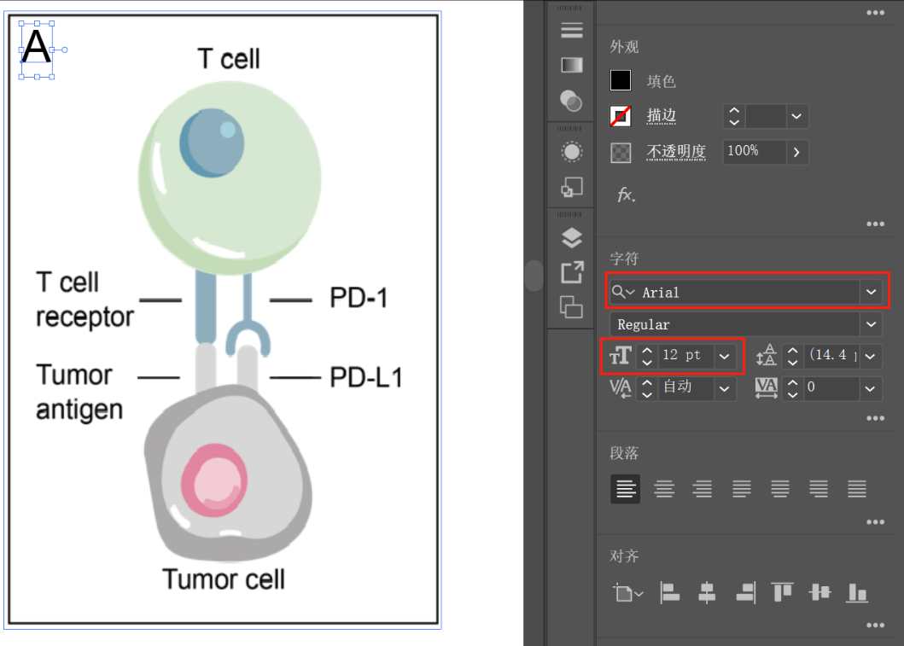Click the black fill color swatch

tap(621, 81)
